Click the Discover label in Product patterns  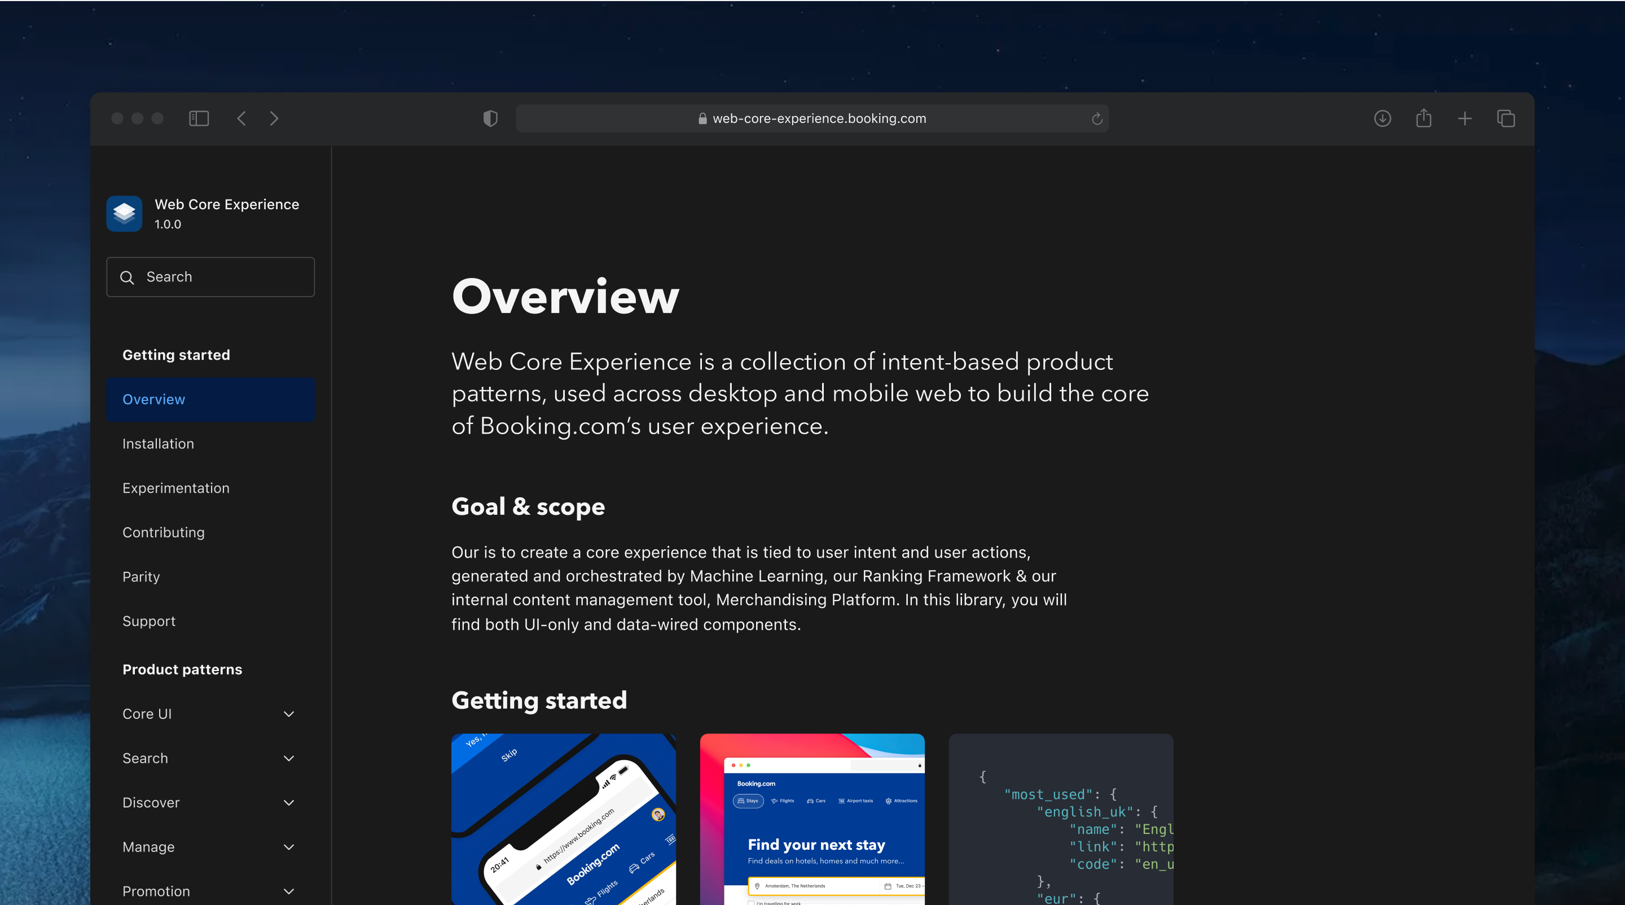click(x=151, y=803)
